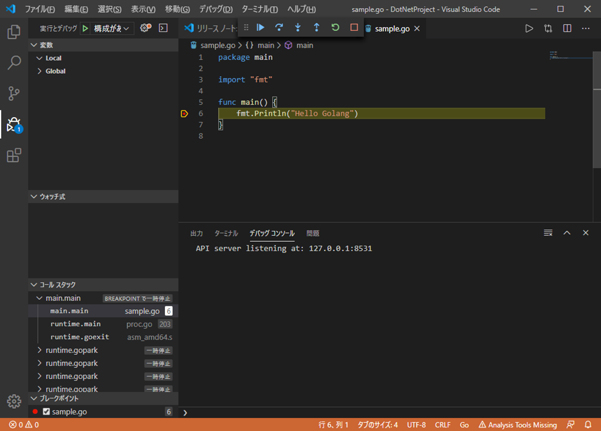The image size is (601, 431).
Task: Expand the Global variables scope
Action: 39,71
